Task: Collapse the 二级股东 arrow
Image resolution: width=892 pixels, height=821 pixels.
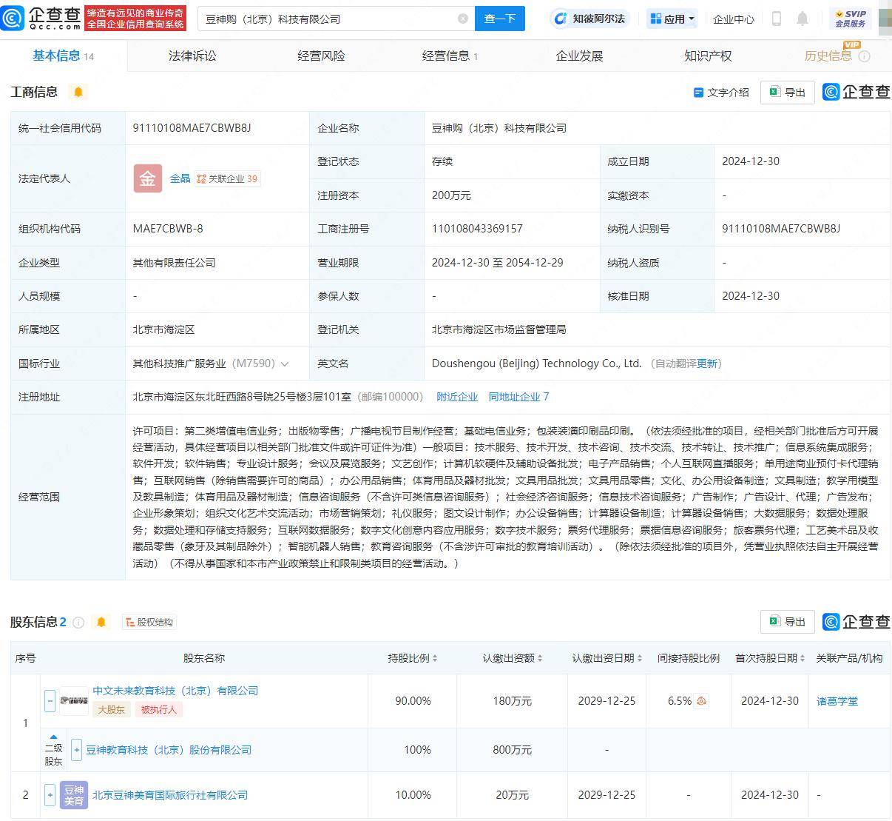Action: point(53,737)
